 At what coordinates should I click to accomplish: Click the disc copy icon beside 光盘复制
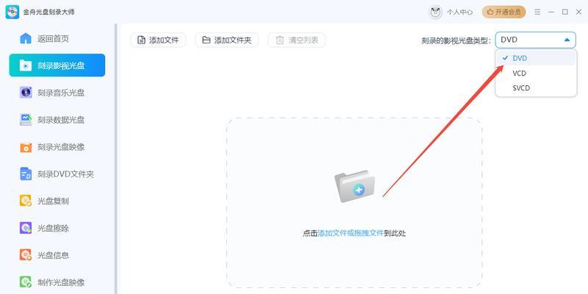coord(26,201)
